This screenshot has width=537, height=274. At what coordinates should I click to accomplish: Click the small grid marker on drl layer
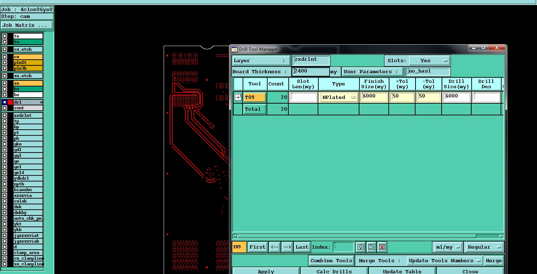point(41,102)
